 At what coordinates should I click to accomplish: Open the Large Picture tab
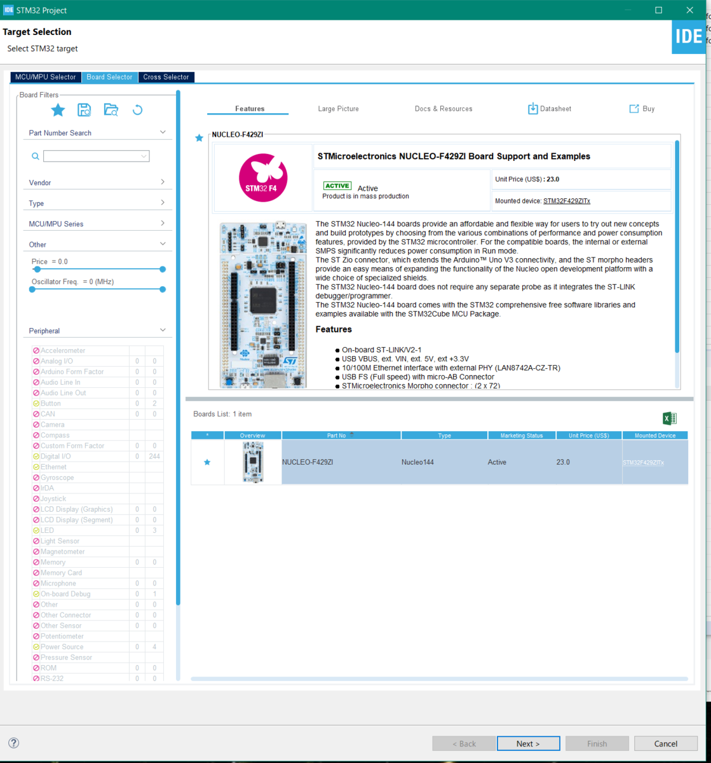338,109
